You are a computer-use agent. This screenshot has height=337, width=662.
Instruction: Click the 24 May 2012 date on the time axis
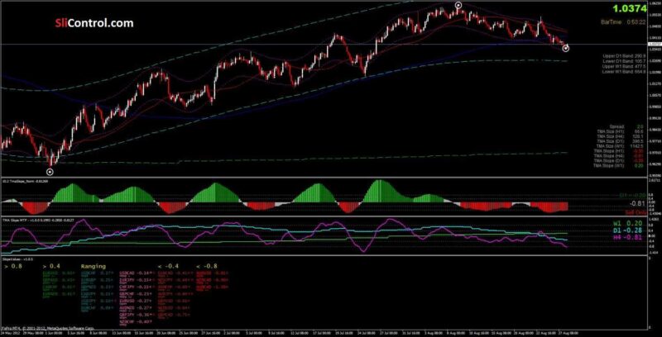9,333
